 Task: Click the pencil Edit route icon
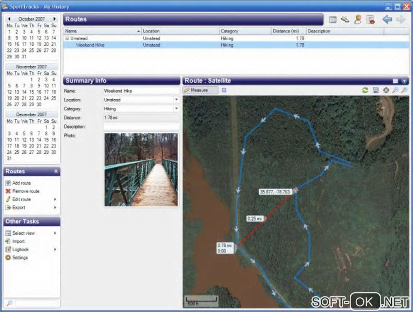click(x=8, y=200)
